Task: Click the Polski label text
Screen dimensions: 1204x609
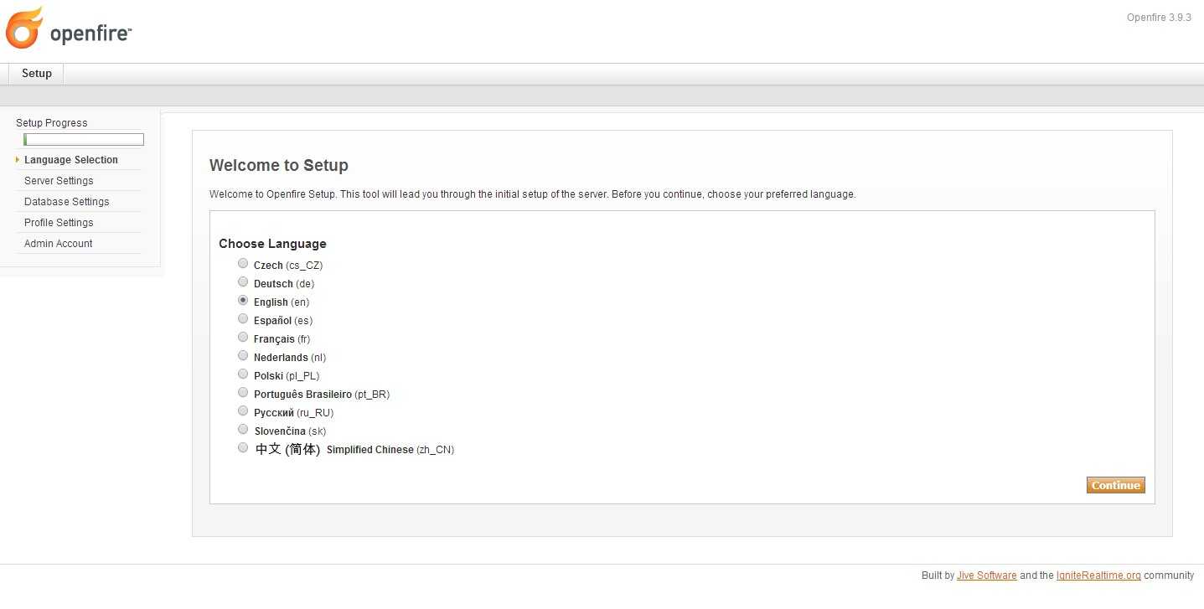Action: point(269,376)
